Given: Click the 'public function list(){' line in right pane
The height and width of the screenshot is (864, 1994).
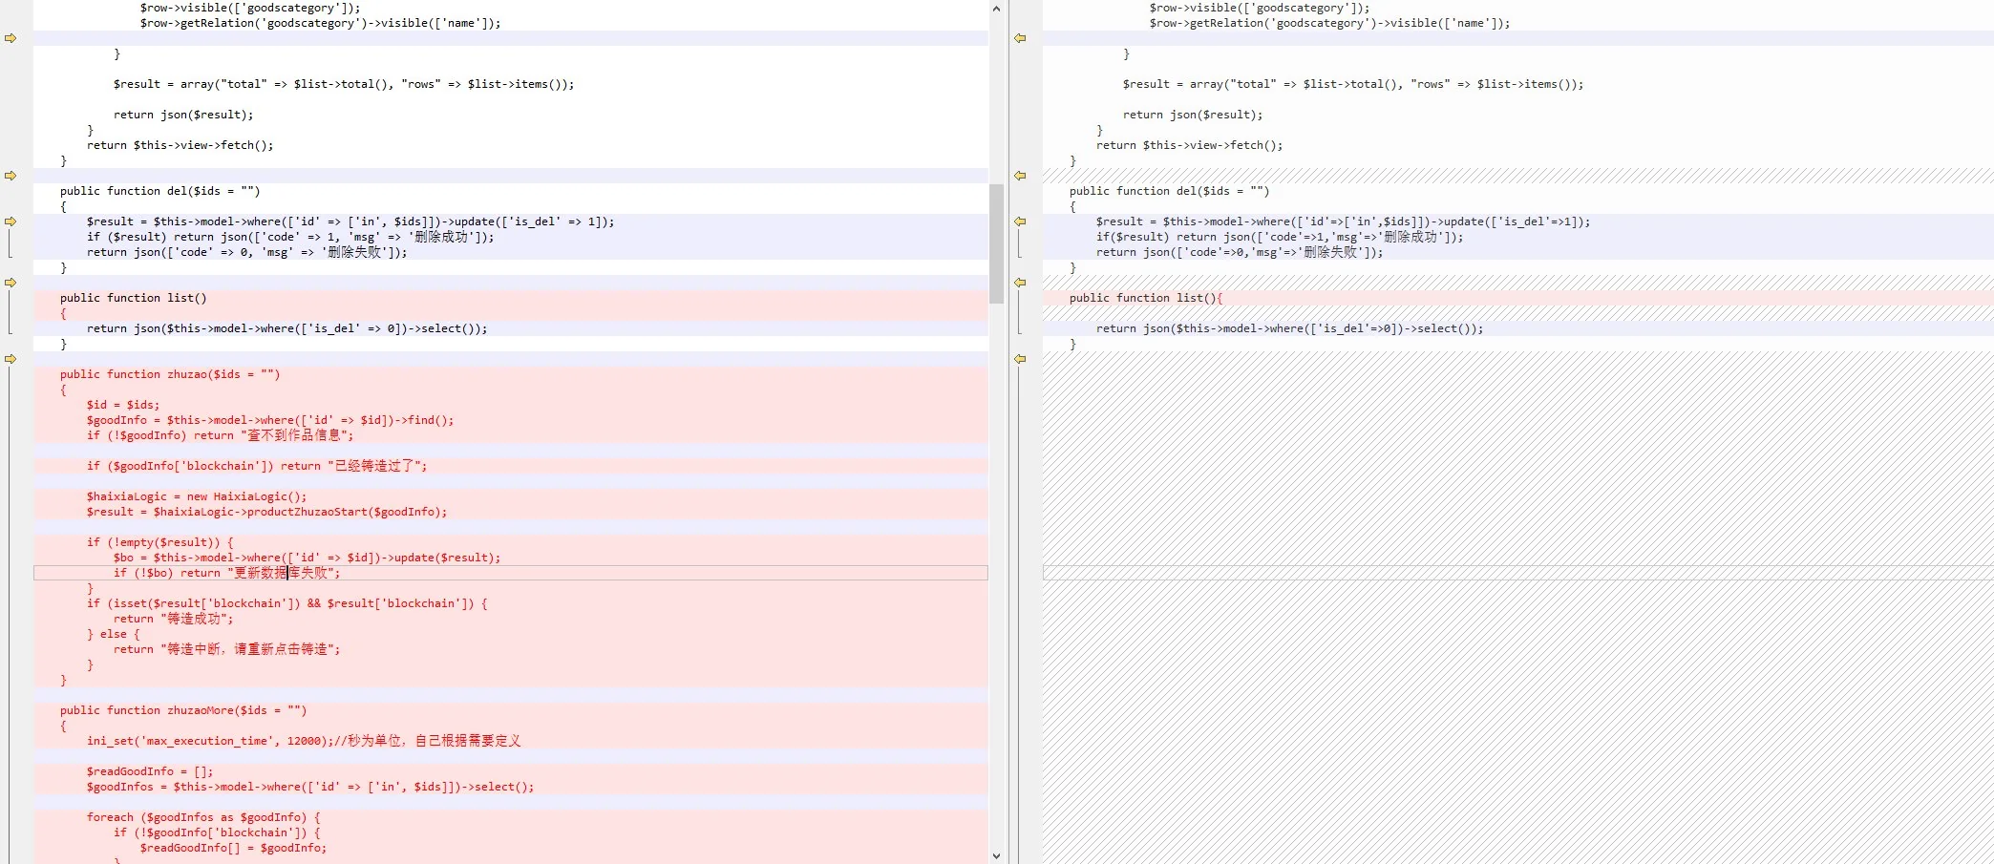Looking at the screenshot, I should (x=1145, y=298).
